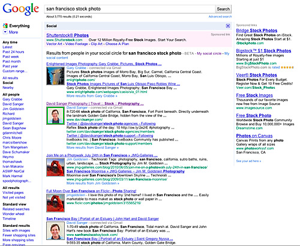Open Veer Stock Photos ad
This screenshot has height=246, width=300.
tap(256, 75)
